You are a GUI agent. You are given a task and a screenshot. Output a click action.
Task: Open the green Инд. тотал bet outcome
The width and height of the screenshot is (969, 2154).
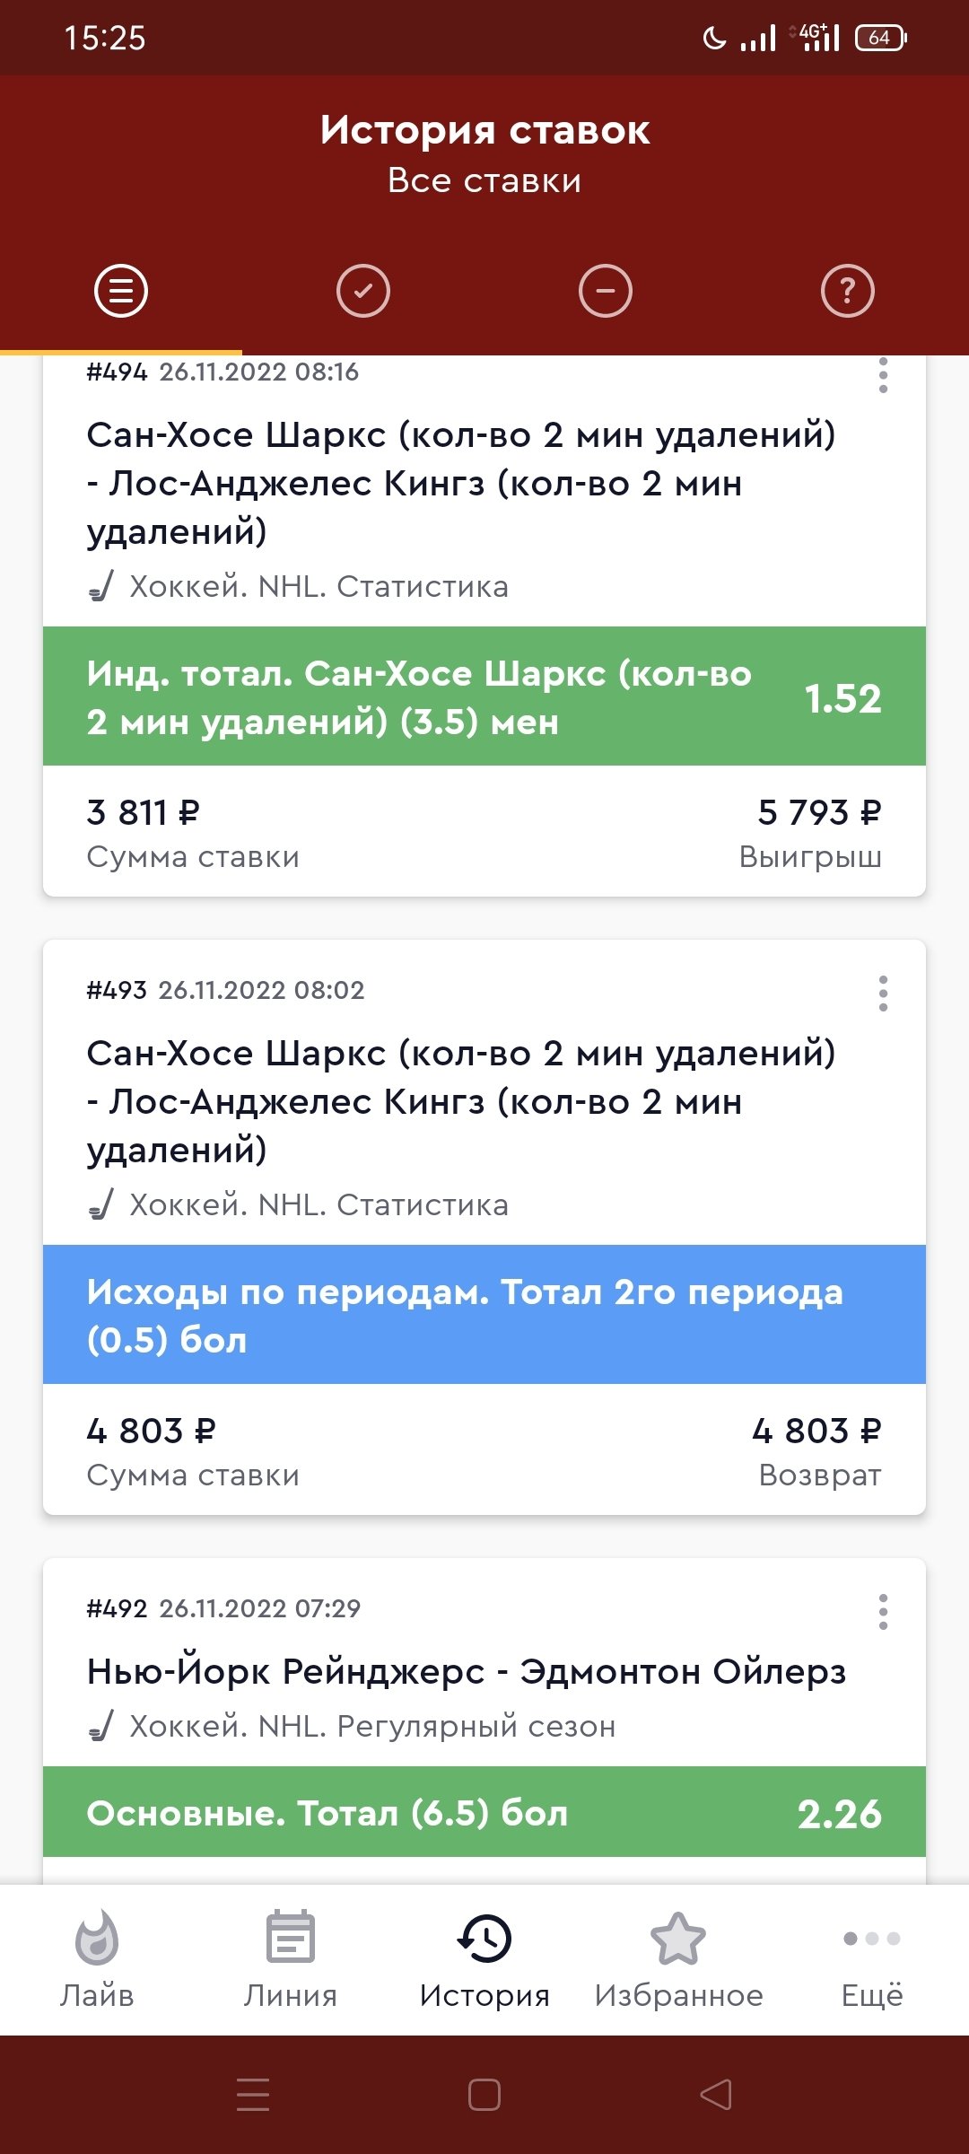(x=484, y=696)
